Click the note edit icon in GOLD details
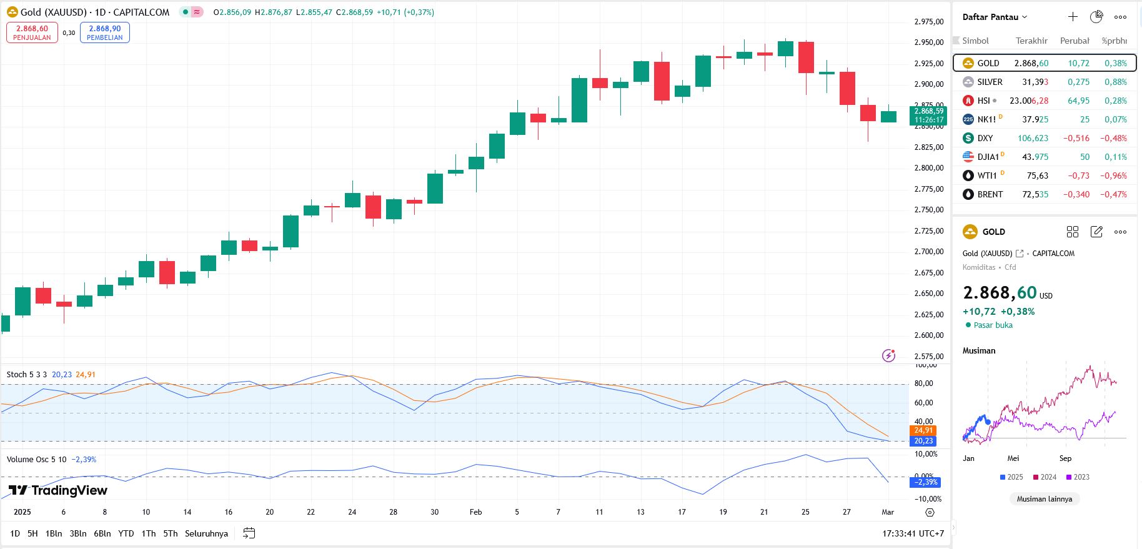The height and width of the screenshot is (549, 1142). point(1096,232)
